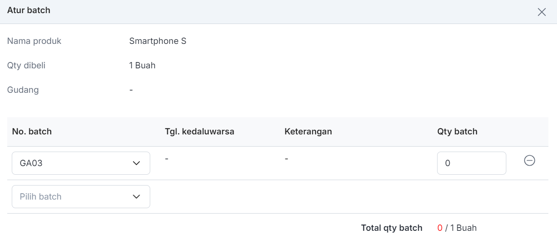Click the Qty batch column header
The image size is (557, 248).
coord(457,132)
